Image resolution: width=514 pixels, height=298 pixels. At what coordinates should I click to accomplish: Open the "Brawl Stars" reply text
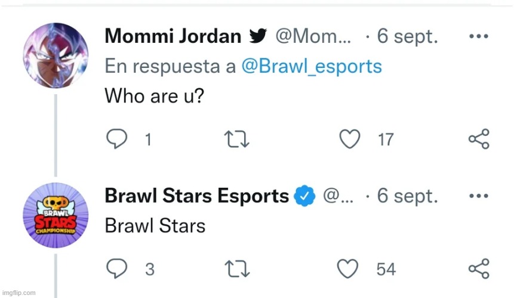coord(155,226)
